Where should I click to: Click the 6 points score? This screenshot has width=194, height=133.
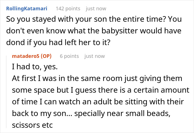coord(69,56)
